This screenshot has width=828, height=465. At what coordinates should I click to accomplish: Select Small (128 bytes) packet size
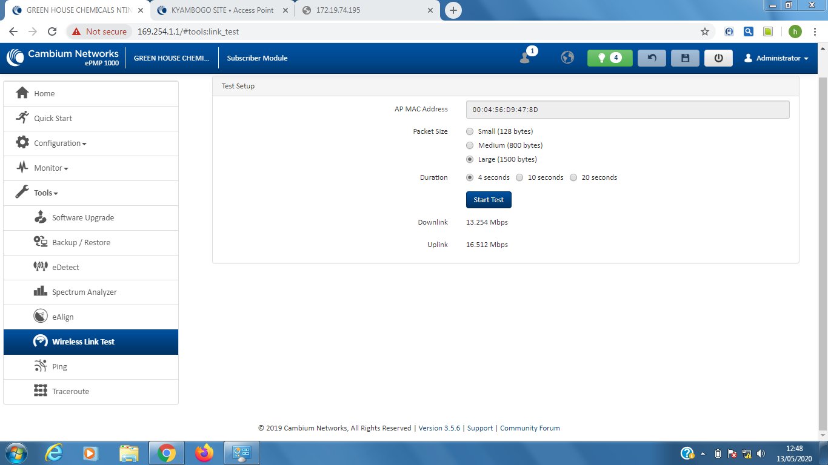point(470,131)
